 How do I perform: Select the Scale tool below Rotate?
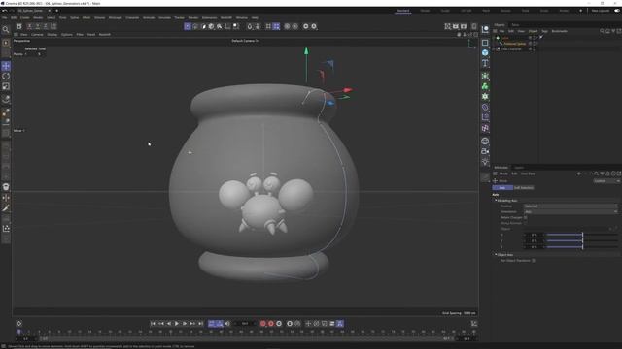coord(6,86)
